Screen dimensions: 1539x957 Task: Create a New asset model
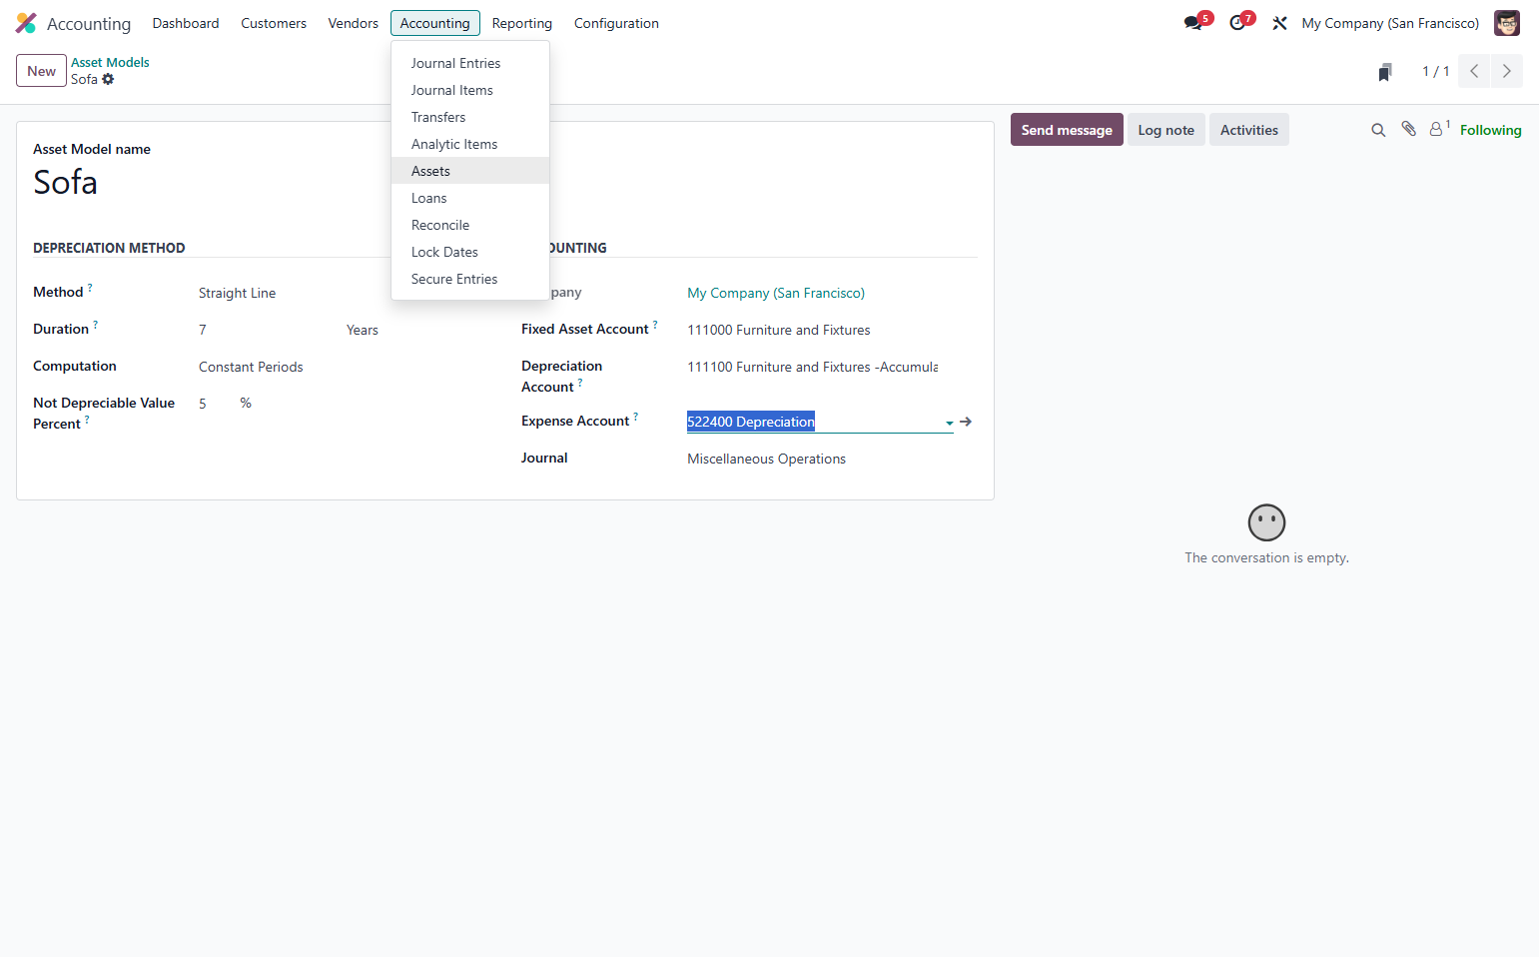(41, 71)
